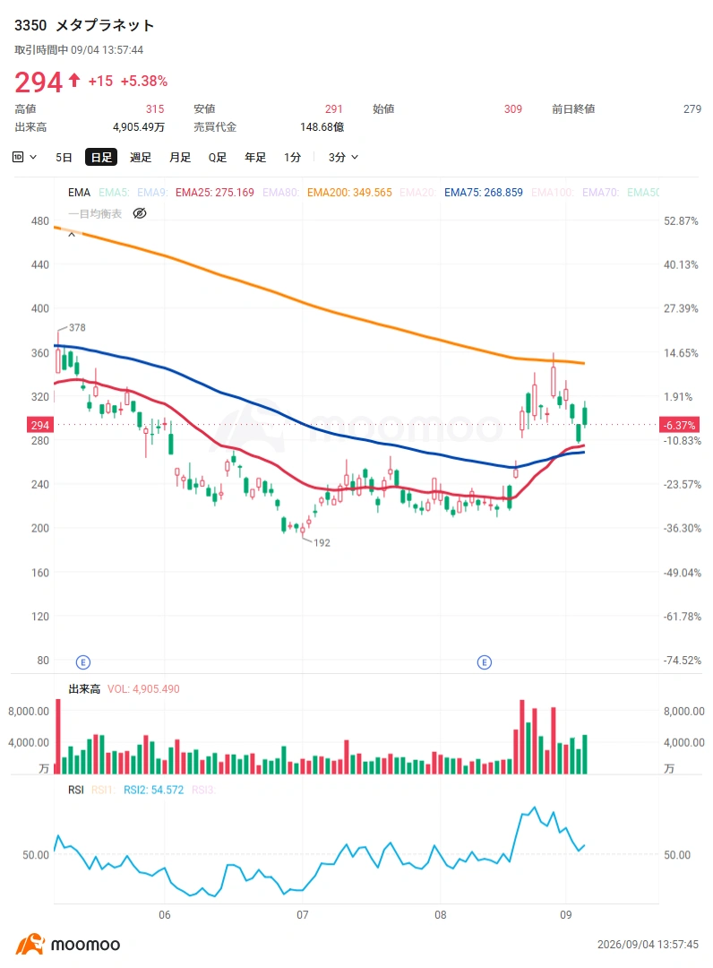The image size is (713, 968).
Task: Toggle the RSI1 indicator label
Action: coord(103,791)
